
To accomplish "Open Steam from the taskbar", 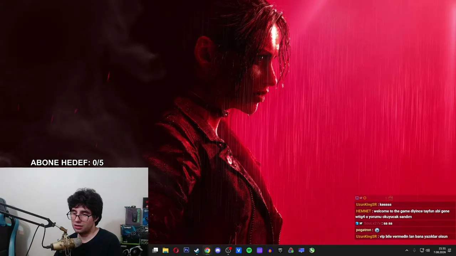I will [x=197, y=250].
